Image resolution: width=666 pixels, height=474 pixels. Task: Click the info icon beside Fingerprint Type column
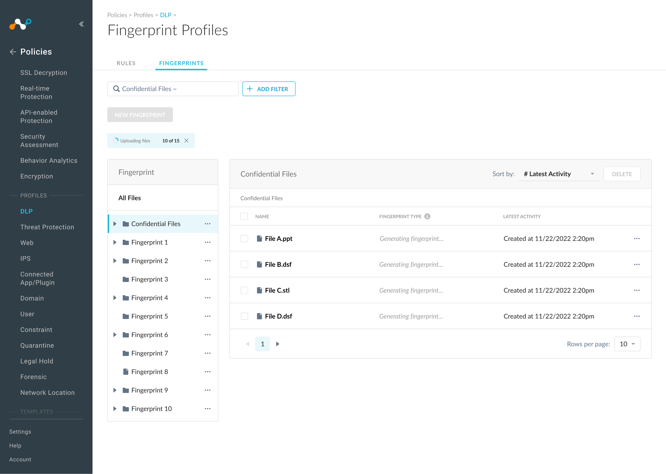pyautogui.click(x=427, y=216)
